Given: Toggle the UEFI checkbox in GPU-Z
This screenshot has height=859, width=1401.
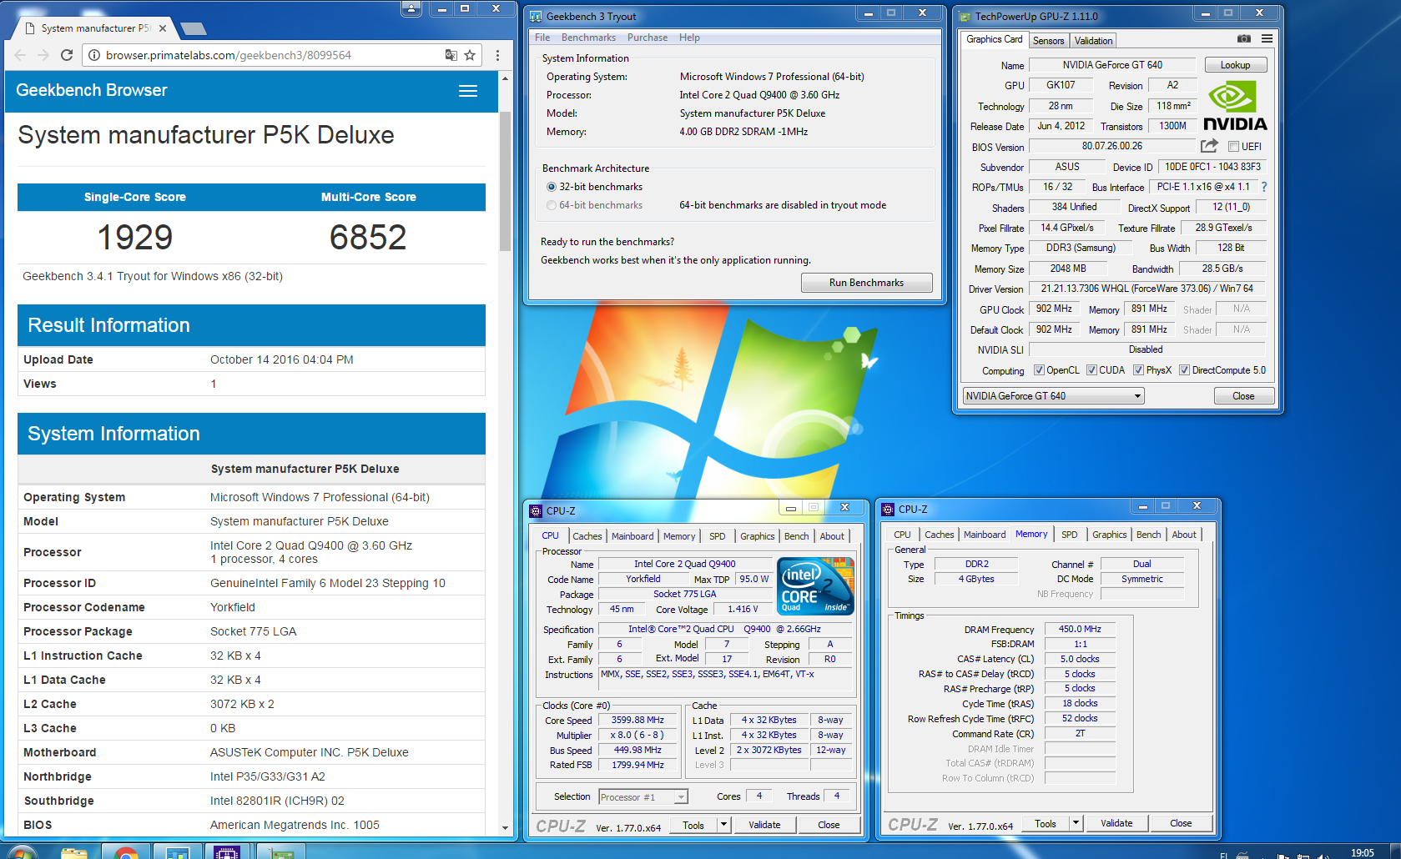Looking at the screenshot, I should coord(1233,147).
